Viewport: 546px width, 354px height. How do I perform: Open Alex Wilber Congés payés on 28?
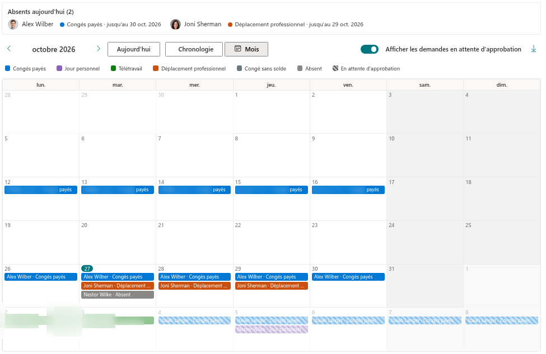[x=195, y=277]
